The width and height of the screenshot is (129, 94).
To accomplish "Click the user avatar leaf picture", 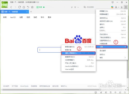I will pyautogui.click(x=5, y=5).
